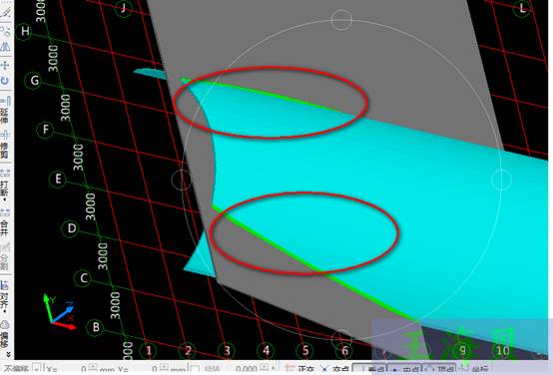Click axis label F bubble
The image size is (553, 375).
[x=46, y=130]
